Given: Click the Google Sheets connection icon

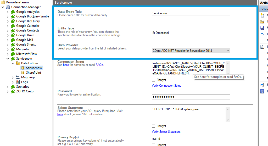Looking at the screenshot, I should point(13,45).
